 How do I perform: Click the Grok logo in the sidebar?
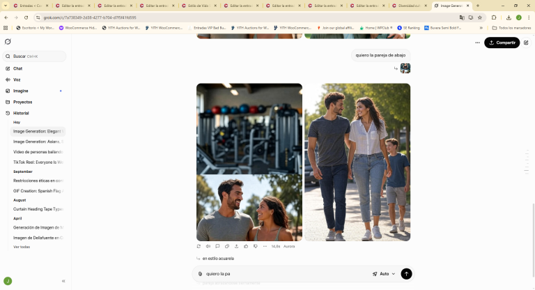click(x=8, y=42)
